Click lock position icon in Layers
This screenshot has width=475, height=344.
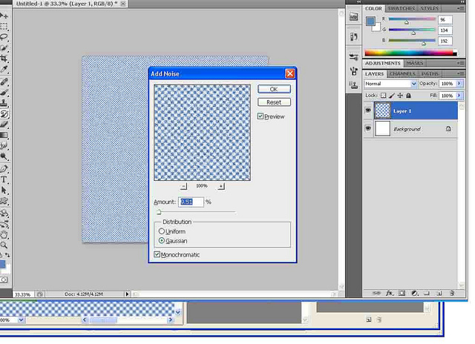pyautogui.click(x=401, y=96)
